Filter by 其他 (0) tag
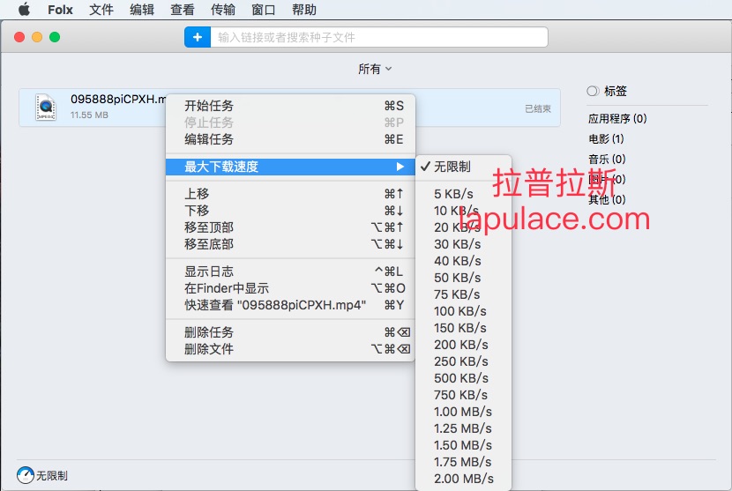 pyautogui.click(x=607, y=199)
